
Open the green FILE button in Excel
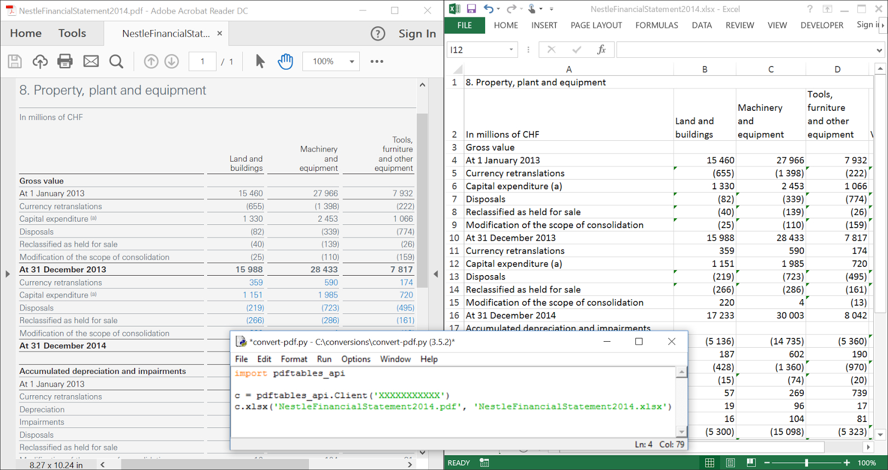(464, 25)
